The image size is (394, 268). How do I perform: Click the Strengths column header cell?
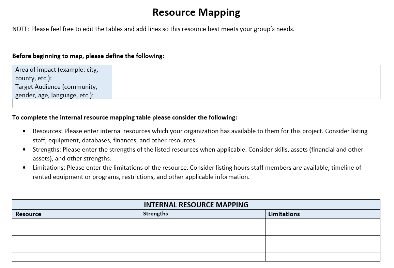pos(202,214)
